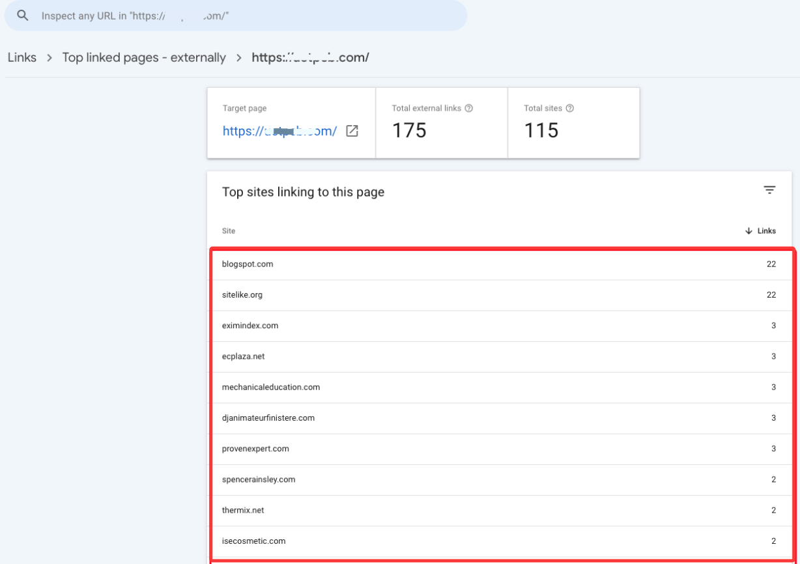Screen dimensions: 800x564
Task: Click the Links column sort arrow
Action: pyautogui.click(x=749, y=231)
